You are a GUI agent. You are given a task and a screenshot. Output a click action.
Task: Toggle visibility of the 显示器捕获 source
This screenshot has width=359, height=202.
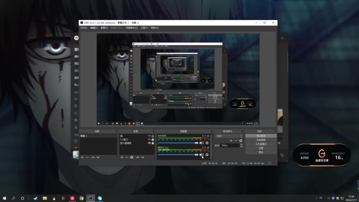(149, 143)
